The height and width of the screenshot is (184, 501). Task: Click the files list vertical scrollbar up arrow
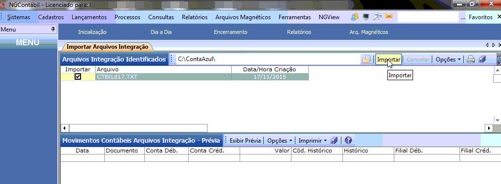tap(497, 70)
